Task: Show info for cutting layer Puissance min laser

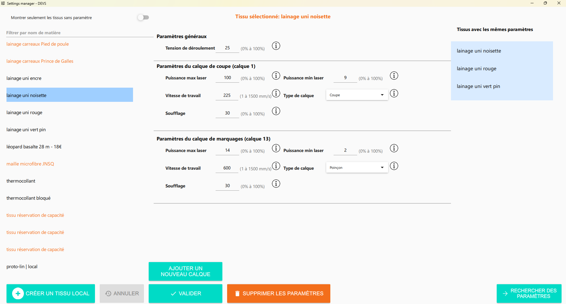Action: (x=394, y=76)
